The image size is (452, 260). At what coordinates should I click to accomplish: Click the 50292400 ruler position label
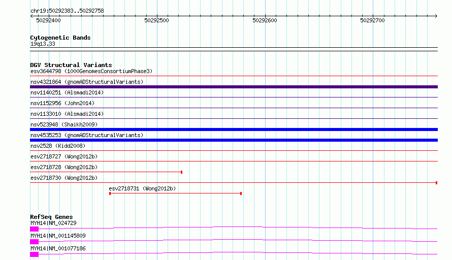pyautogui.click(x=48, y=20)
